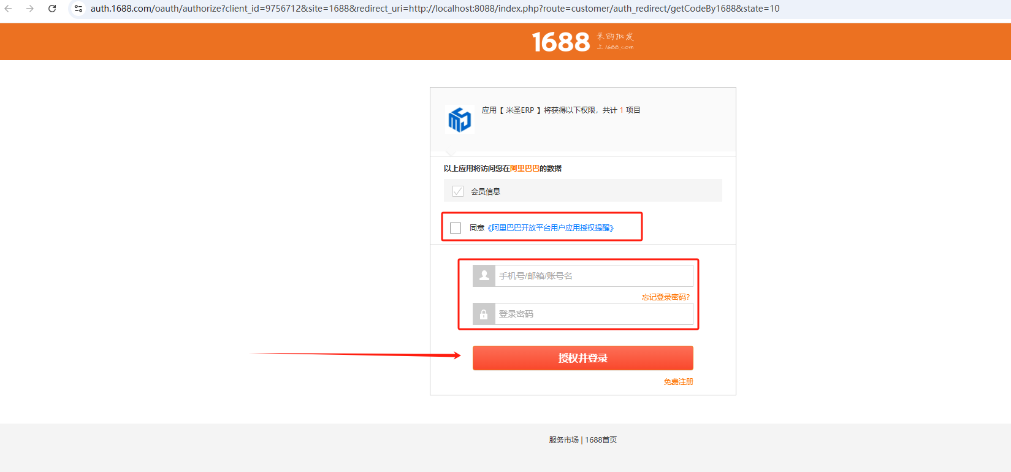This screenshot has width=1011, height=472.
Task: Open 服务市场 footer link
Action: coord(564,440)
